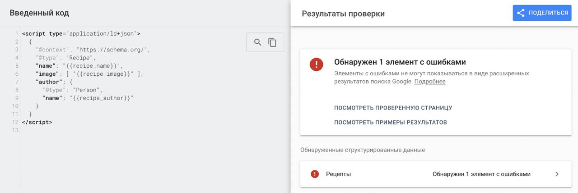
Task: Click ПОСМОТРЕТЬ ПРИМЕРЫ РЕЗУЛЬТАТОВ
Action: click(390, 122)
